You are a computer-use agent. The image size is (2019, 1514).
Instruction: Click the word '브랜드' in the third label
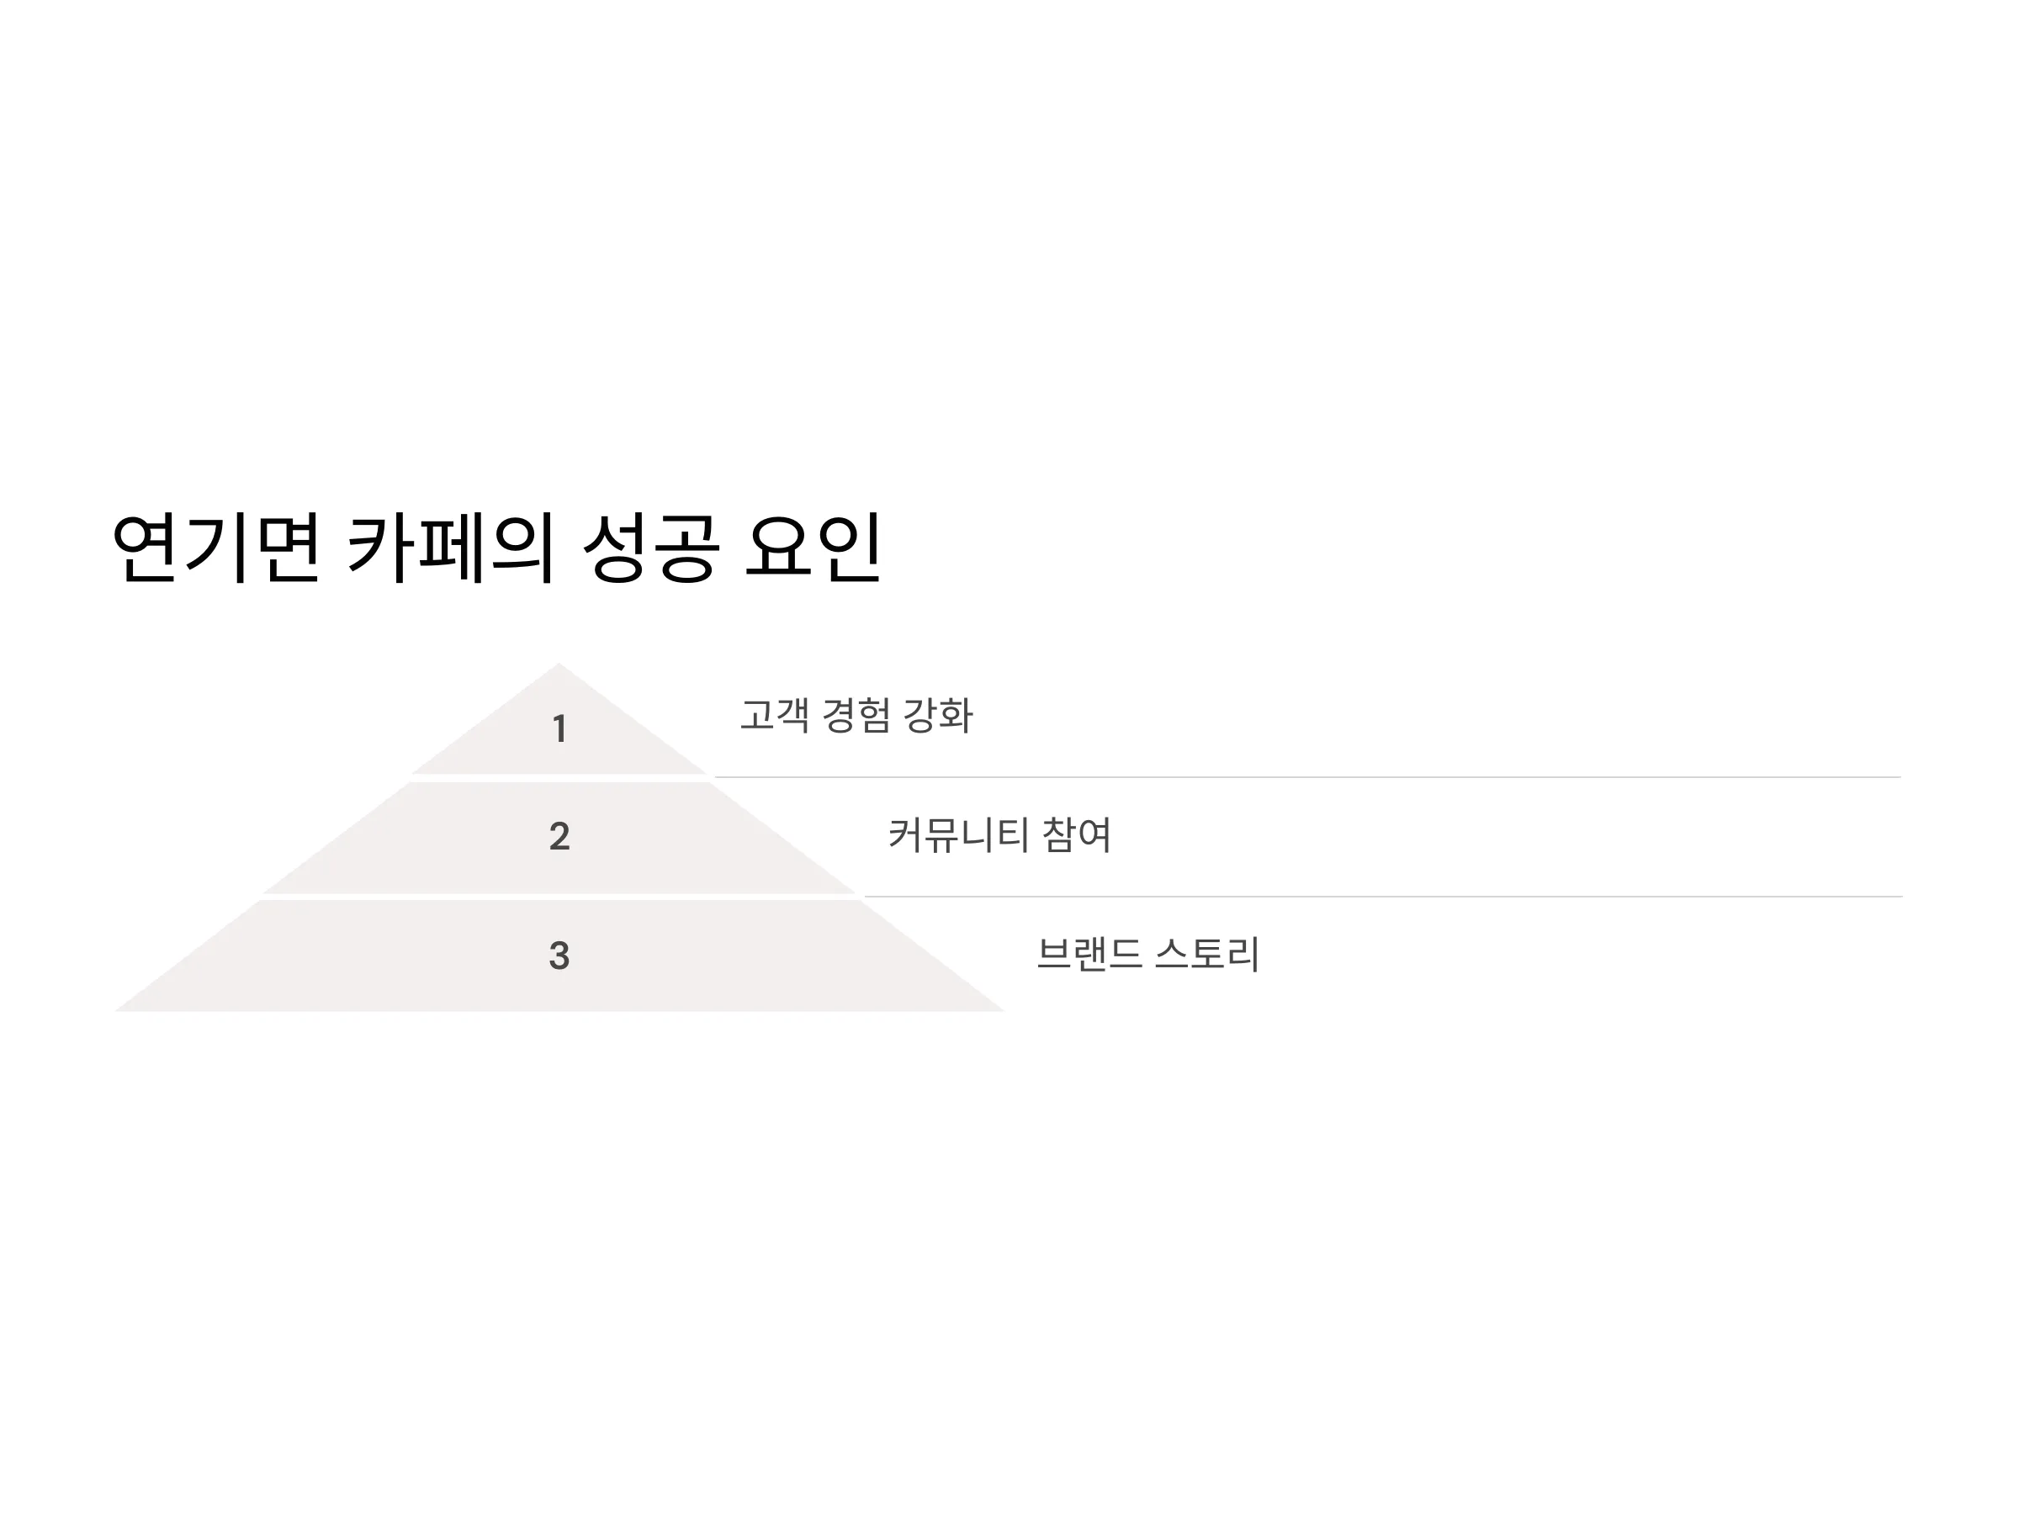point(1089,955)
